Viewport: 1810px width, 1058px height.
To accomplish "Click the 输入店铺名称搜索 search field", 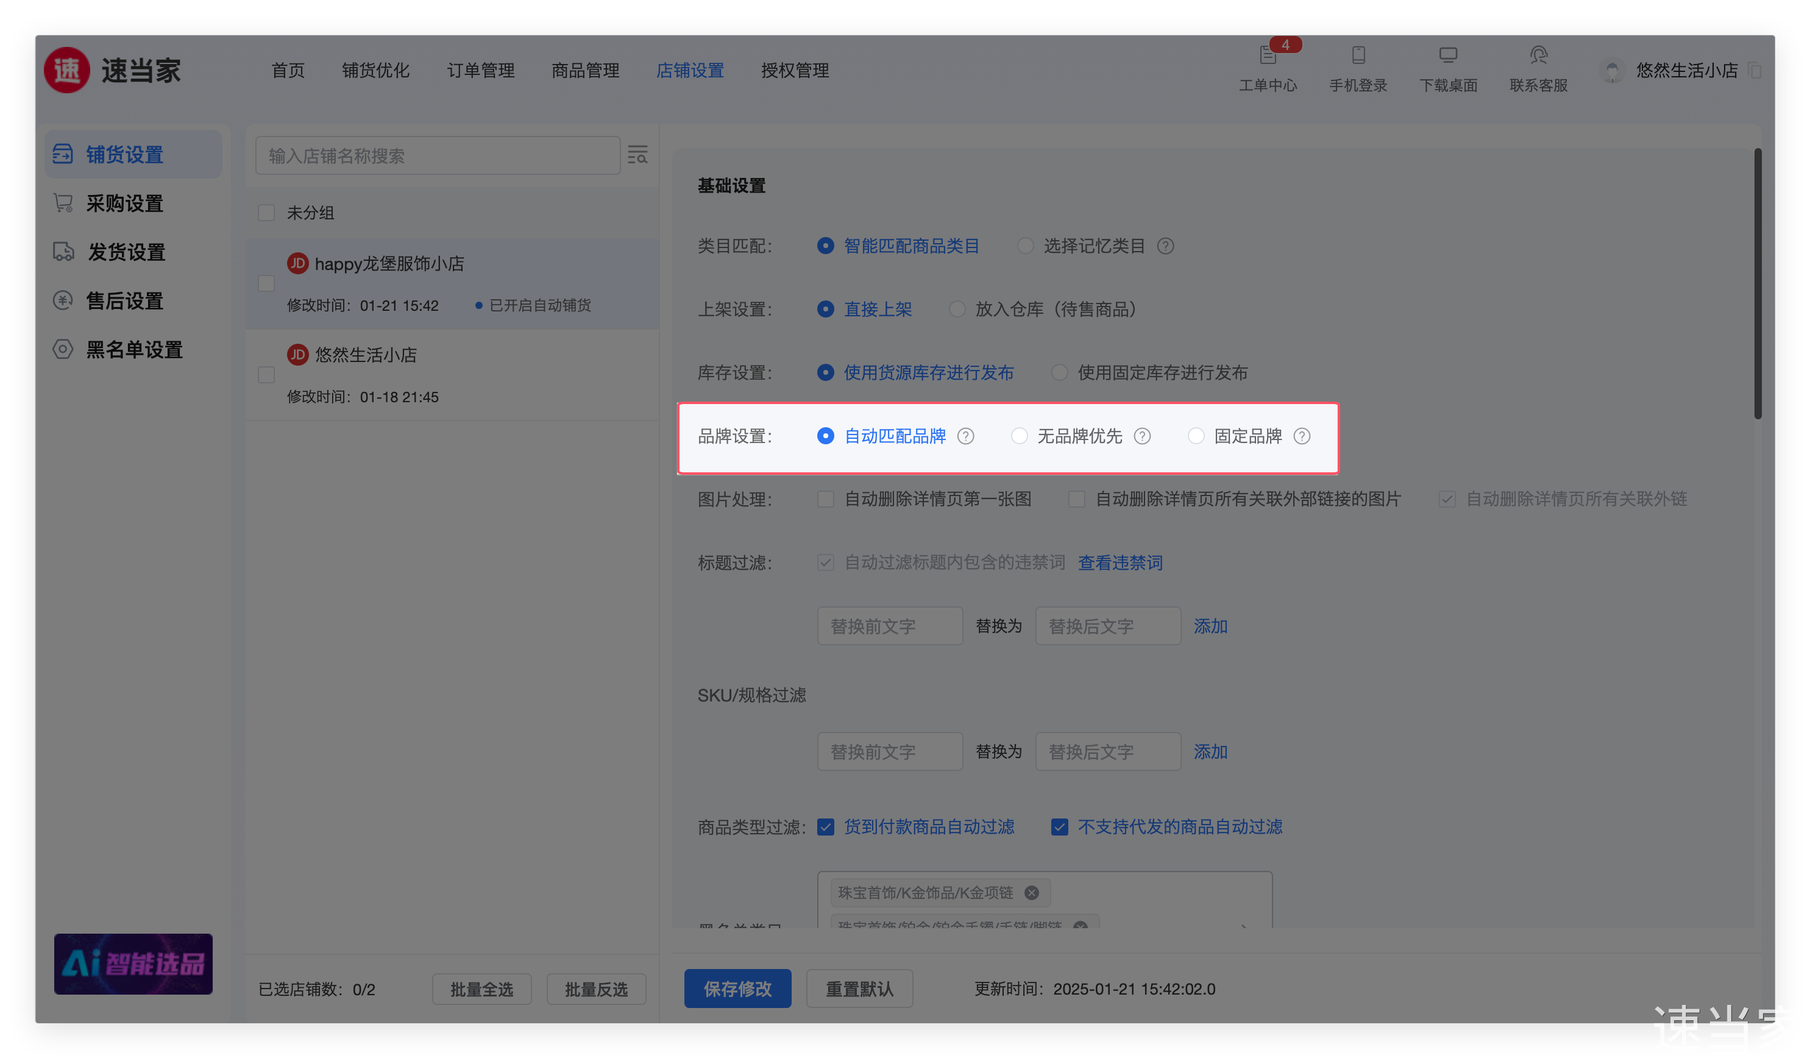I will (438, 155).
